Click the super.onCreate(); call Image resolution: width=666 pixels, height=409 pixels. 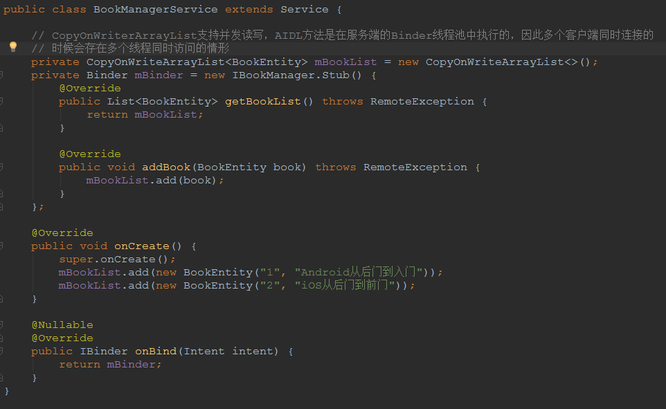click(118, 260)
